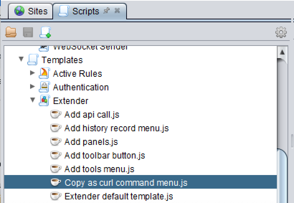
Task: Collapse the Extender node
Action: click(33, 100)
